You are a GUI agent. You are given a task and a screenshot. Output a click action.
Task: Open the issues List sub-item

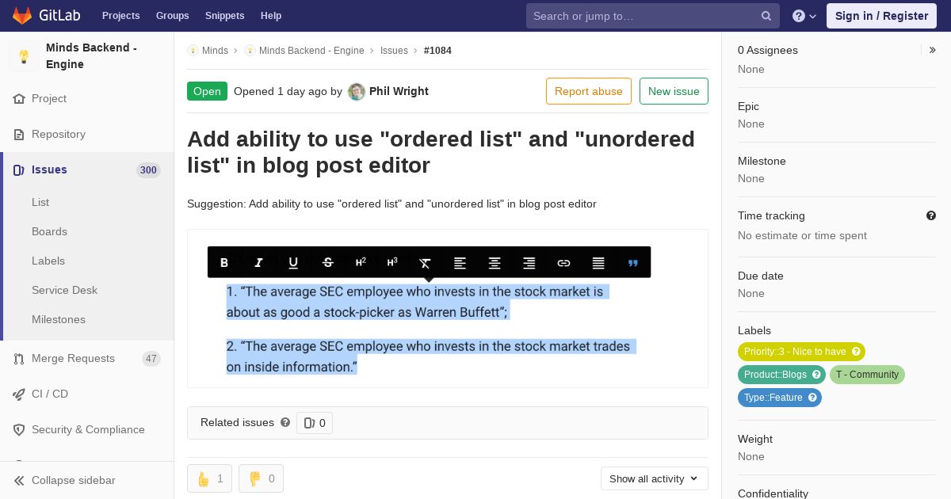(x=40, y=202)
